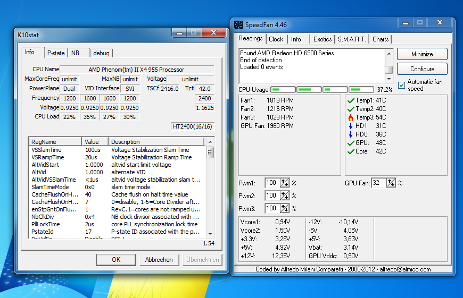This screenshot has width=463, height=298.
Task: Open the debug tab in K10stat
Action: click(101, 53)
